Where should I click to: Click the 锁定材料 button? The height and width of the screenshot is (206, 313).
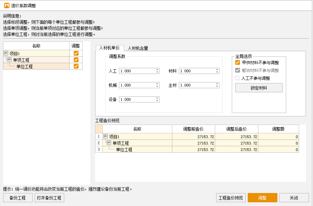click(258, 88)
